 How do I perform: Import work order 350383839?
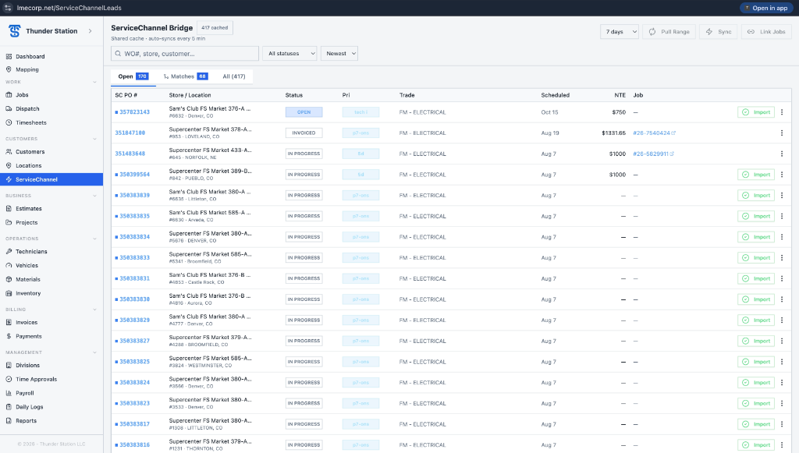[x=755, y=196]
